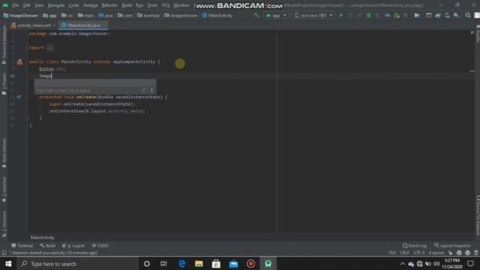Open the AVD Manager phone icon
The image size is (480, 270).
click(447, 15)
